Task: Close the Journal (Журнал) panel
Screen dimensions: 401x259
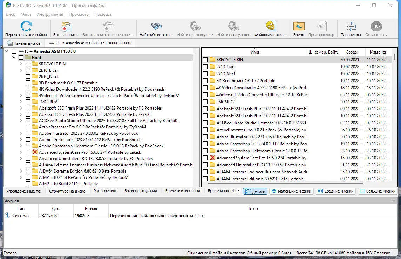Action: coord(394,201)
